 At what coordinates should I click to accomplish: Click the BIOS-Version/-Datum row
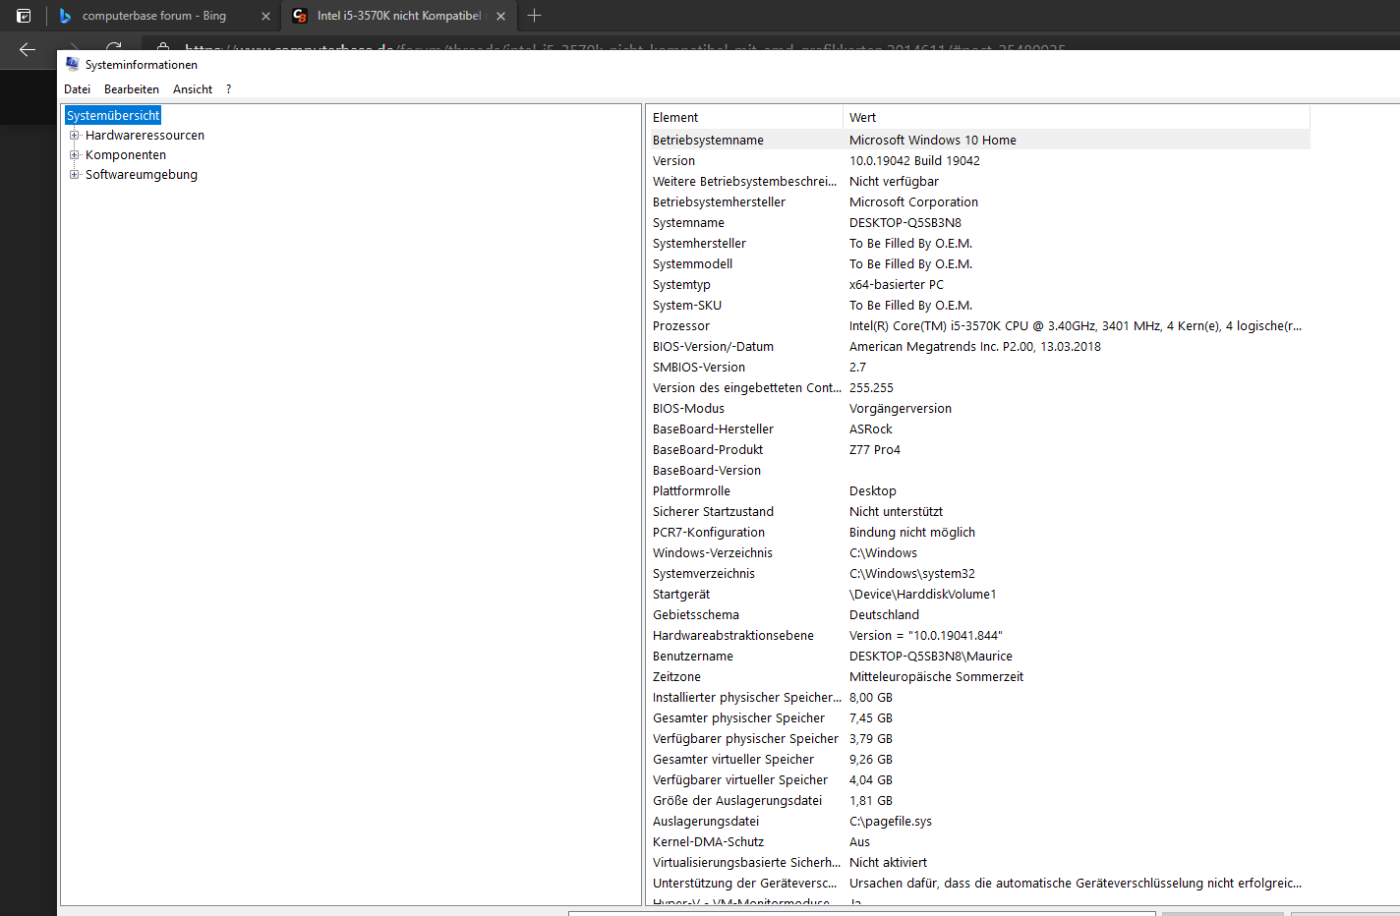coord(978,347)
